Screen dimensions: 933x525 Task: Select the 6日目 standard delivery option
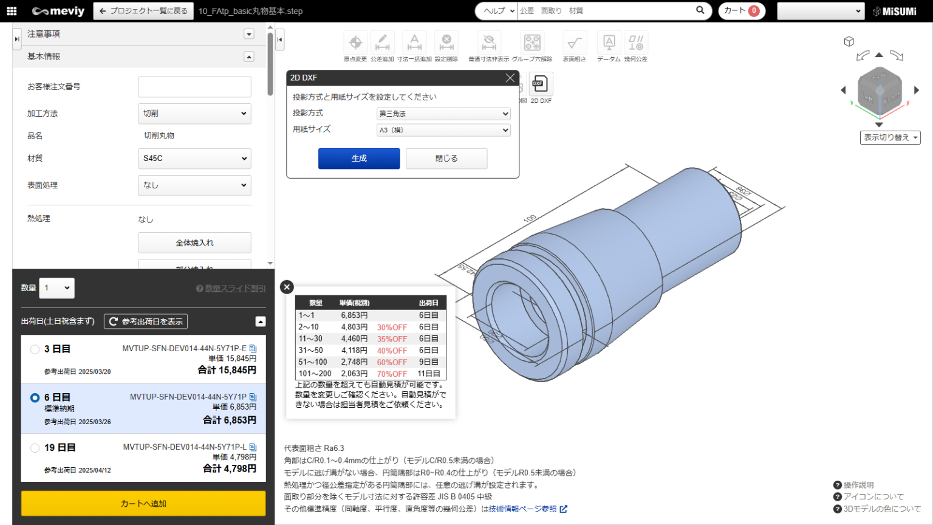35,397
